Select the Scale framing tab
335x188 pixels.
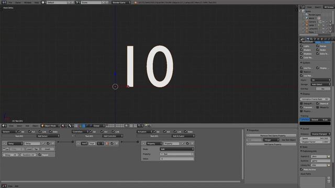tap(325, 120)
